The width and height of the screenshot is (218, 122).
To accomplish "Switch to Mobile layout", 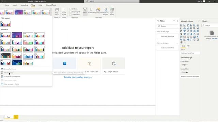I will (x=64, y=12).
